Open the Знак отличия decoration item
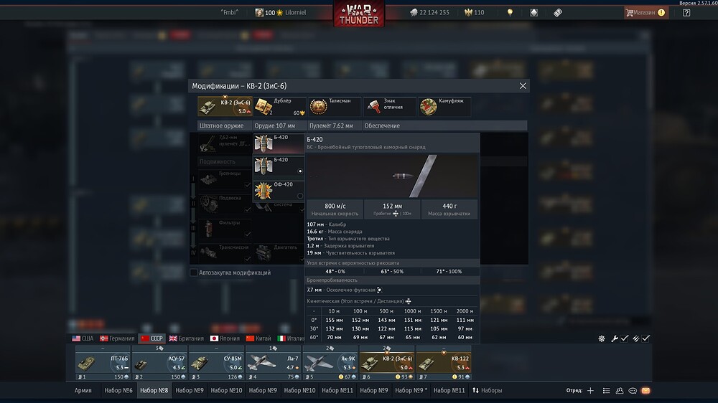718x403 pixels. point(390,107)
